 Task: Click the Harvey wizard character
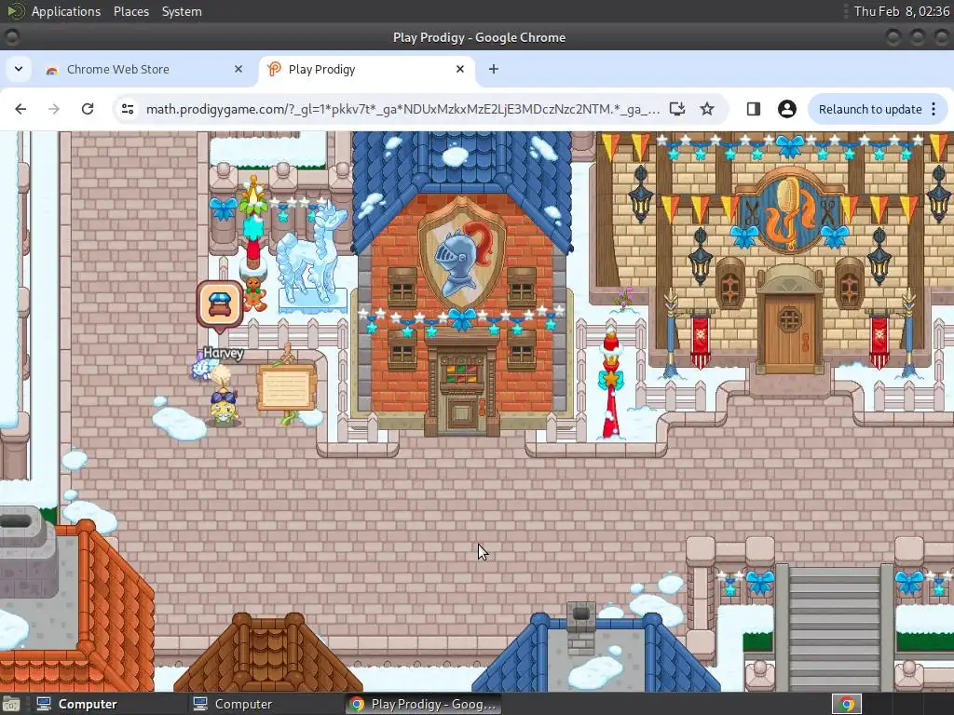224,397
